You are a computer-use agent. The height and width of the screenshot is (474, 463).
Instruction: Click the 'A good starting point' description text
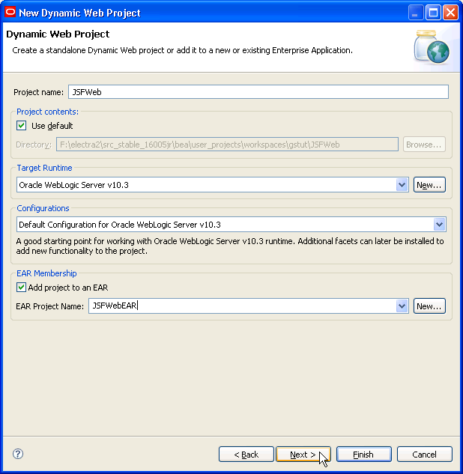pyautogui.click(x=230, y=246)
